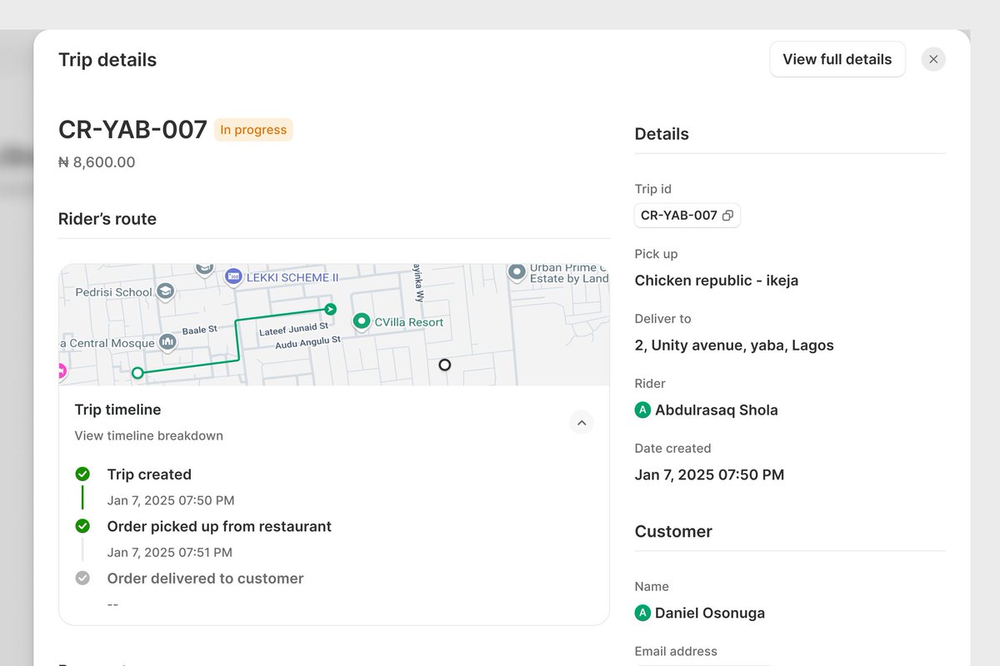The height and width of the screenshot is (666, 1000).
Task: Click Order picked up from restaurant entry
Action: click(219, 526)
